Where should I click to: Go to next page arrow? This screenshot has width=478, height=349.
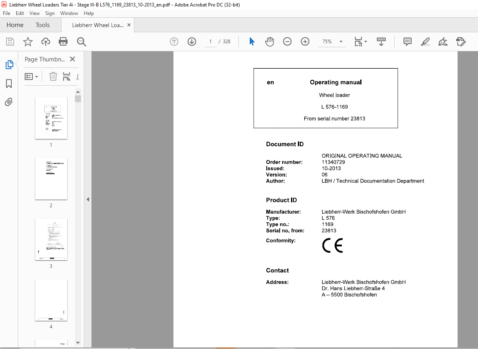tap(192, 41)
